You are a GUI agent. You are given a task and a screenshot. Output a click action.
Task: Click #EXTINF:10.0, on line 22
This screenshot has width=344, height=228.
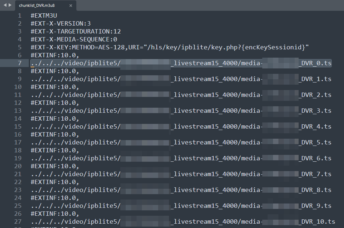click(55, 182)
